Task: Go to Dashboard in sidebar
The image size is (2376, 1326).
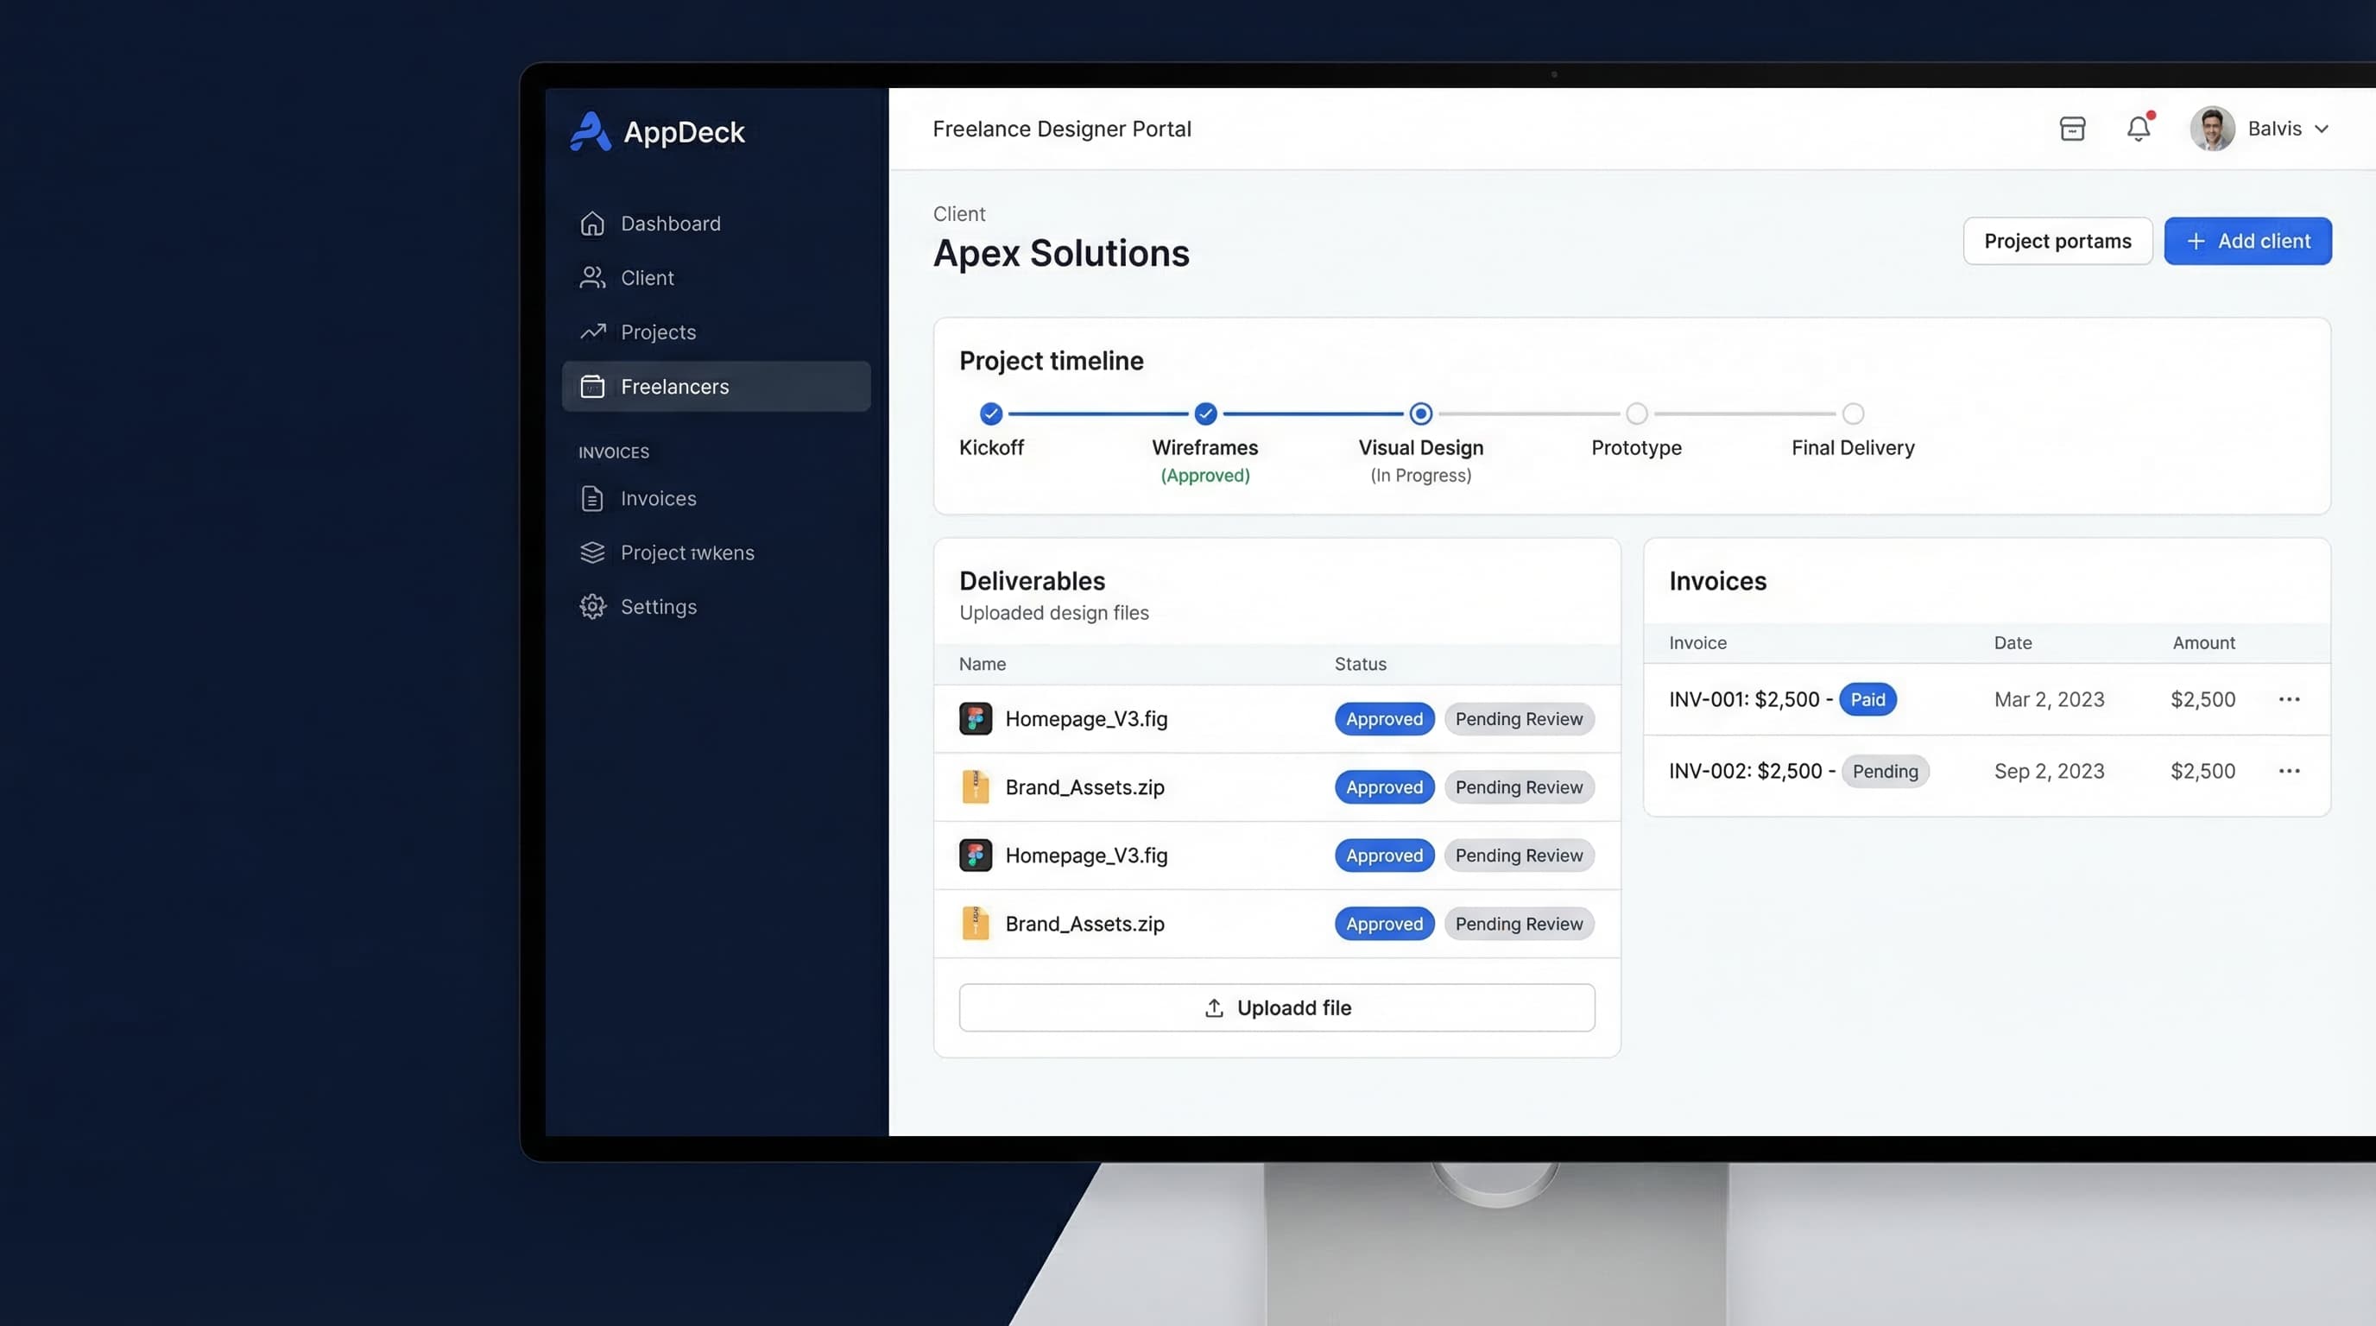Action: 716,223
